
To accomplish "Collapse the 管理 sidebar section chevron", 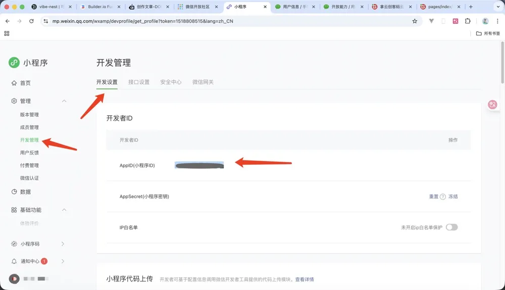I will click(x=64, y=101).
